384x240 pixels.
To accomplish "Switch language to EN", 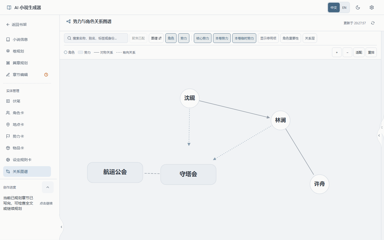I will (344, 7).
